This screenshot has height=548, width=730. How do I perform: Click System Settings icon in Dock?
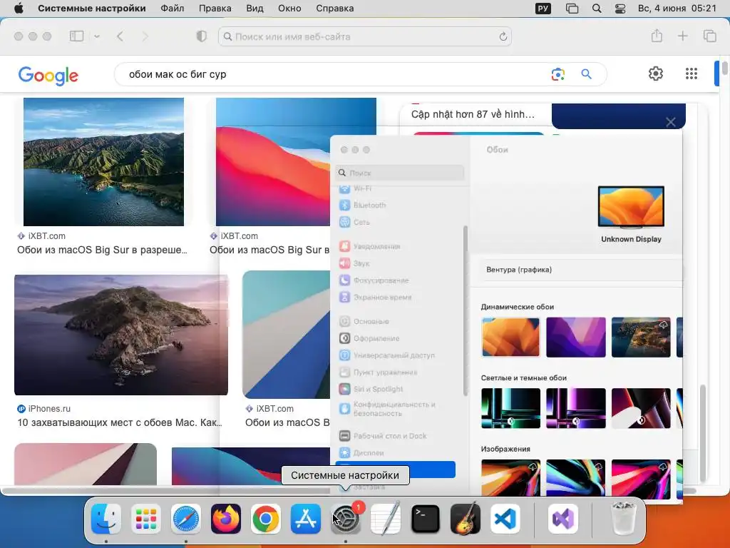(346, 519)
